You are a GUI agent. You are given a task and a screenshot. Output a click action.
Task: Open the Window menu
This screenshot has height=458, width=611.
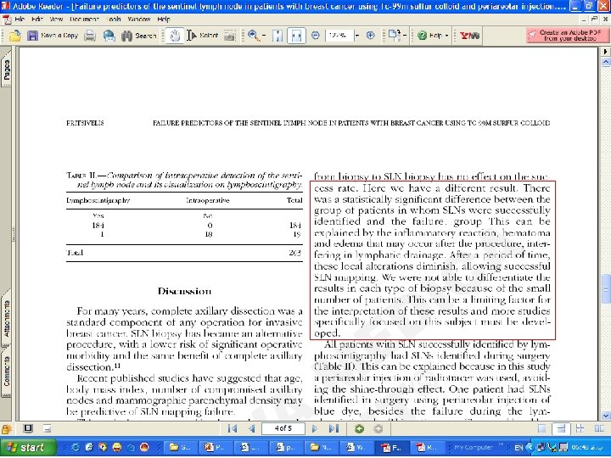point(139,19)
